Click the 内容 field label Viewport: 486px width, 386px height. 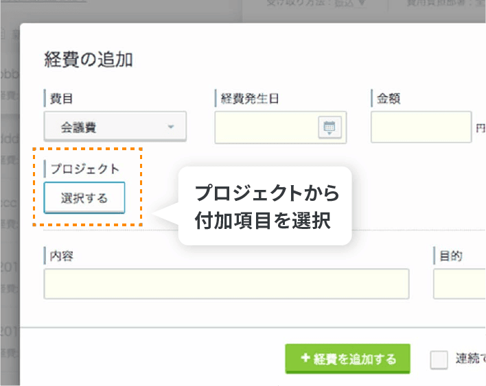[62, 256]
